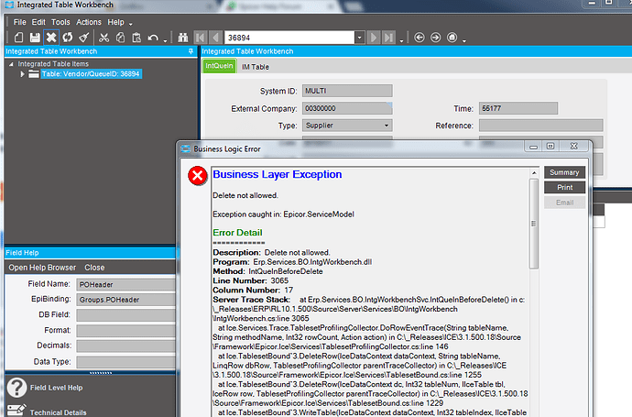Click Open Help Browser
632x417 pixels.
(42, 268)
